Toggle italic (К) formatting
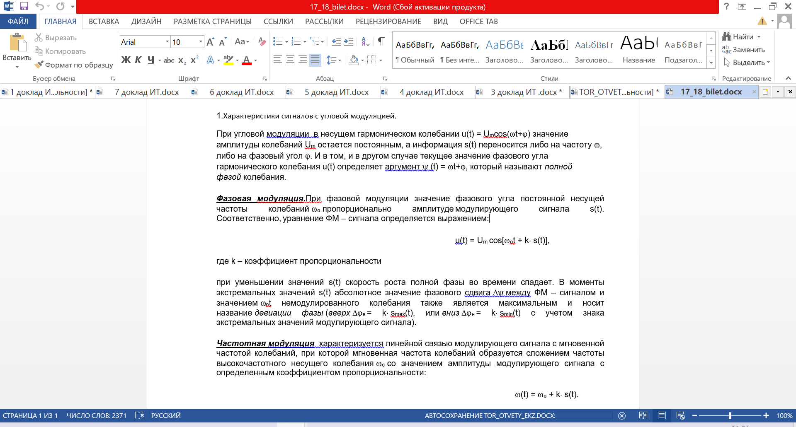This screenshot has height=427, width=796. 138,60
